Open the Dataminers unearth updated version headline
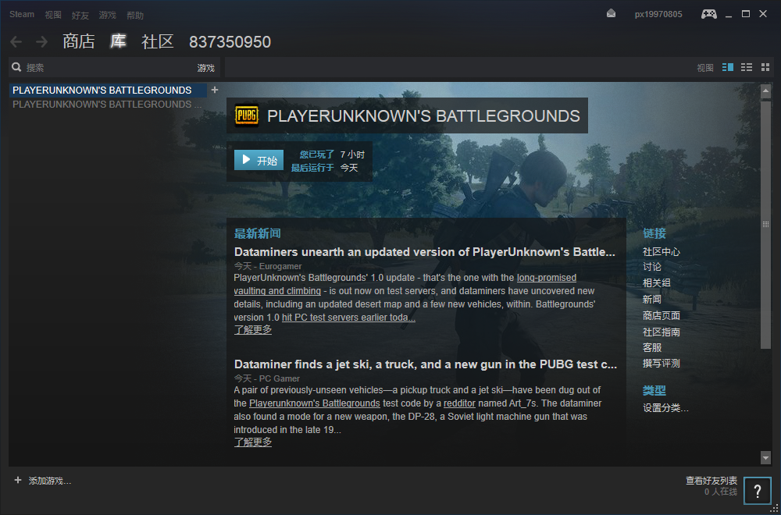 click(425, 252)
